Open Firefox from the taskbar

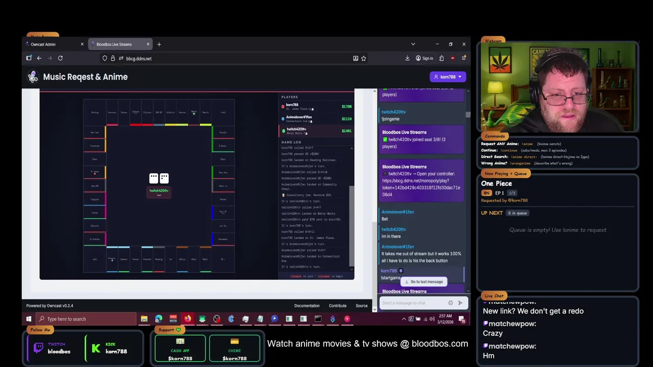click(x=188, y=319)
